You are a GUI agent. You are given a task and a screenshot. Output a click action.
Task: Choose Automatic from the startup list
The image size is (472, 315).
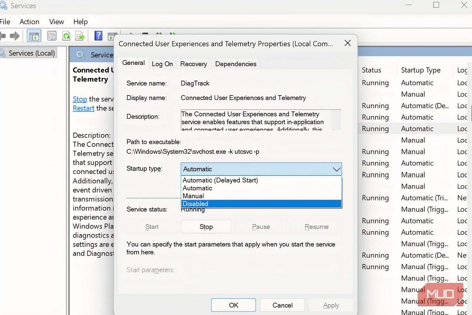pos(261,188)
